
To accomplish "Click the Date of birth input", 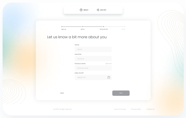I will [x=90, y=77].
